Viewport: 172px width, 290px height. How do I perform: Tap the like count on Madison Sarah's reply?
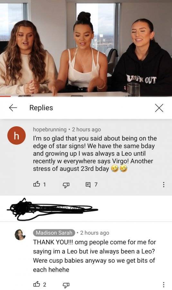pyautogui.click(x=44, y=285)
